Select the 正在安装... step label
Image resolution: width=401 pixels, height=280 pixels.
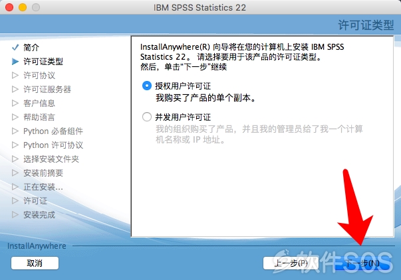point(43,187)
